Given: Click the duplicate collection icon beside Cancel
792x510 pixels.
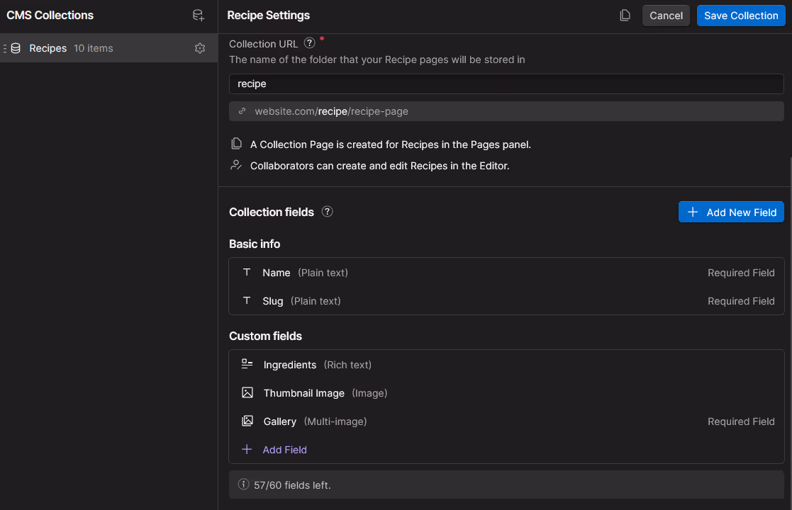Looking at the screenshot, I should tap(625, 16).
